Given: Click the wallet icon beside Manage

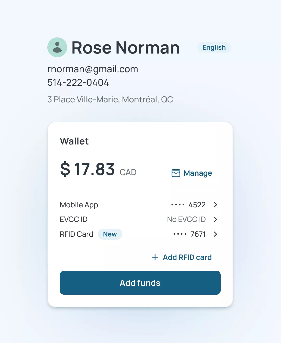Looking at the screenshot, I should click(x=176, y=173).
